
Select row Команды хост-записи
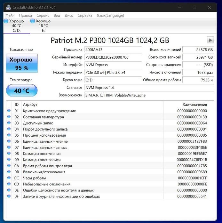(x=107, y=160)
